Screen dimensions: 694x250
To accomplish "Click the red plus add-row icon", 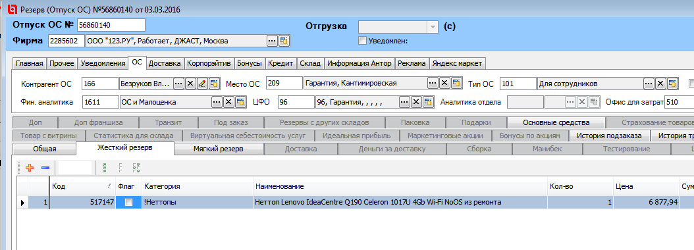I will click(x=30, y=168).
